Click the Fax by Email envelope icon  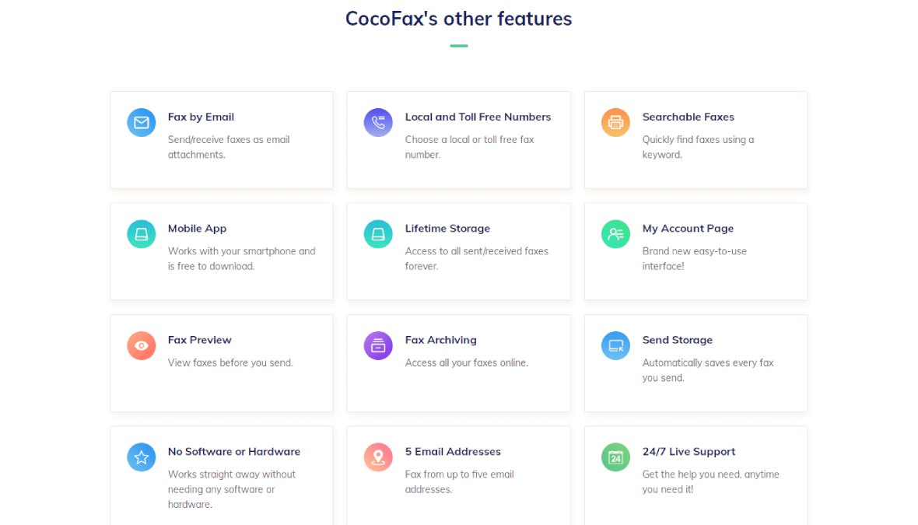[141, 122]
